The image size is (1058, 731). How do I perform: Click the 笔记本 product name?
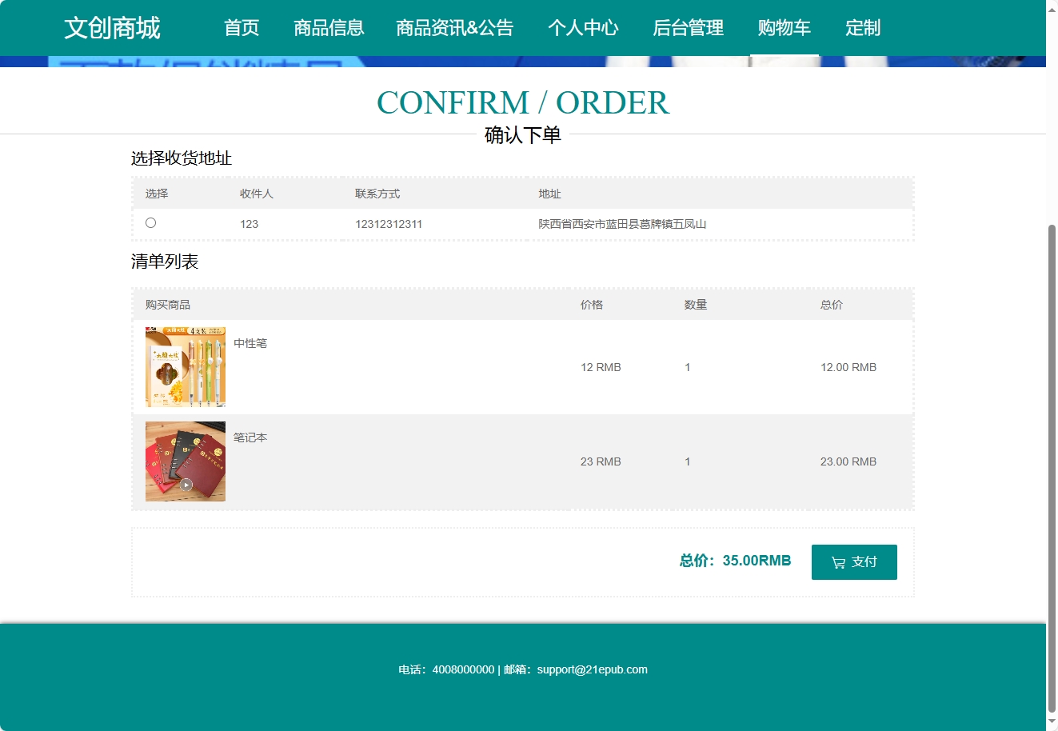coord(250,437)
